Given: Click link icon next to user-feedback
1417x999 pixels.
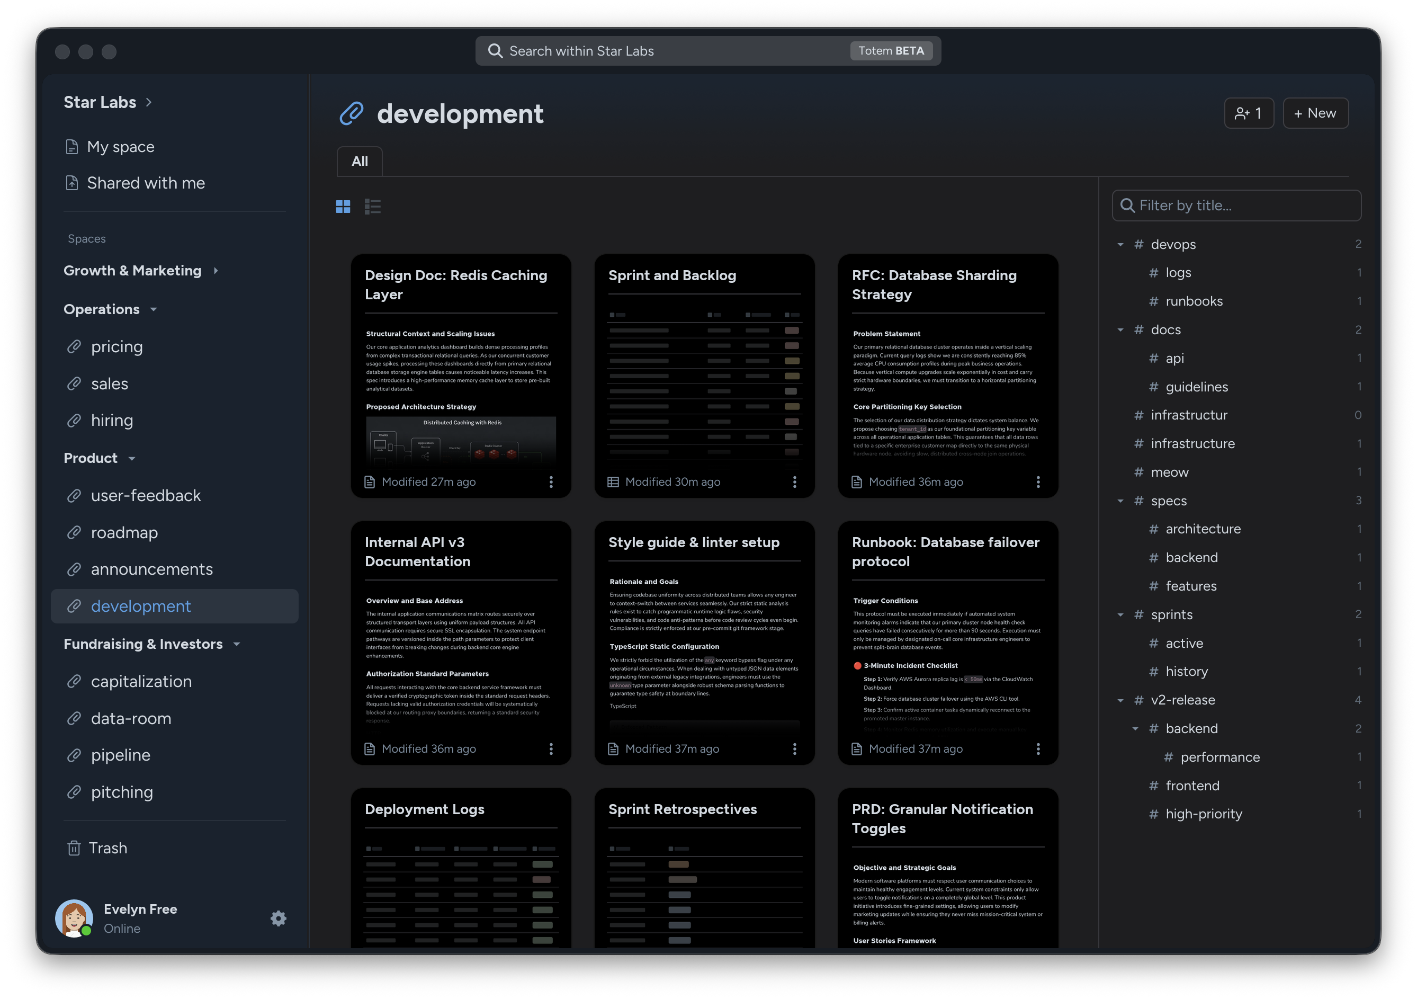Looking at the screenshot, I should [74, 495].
